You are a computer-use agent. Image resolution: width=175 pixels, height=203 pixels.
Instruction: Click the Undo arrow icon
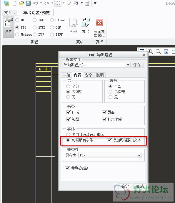(36, 3)
